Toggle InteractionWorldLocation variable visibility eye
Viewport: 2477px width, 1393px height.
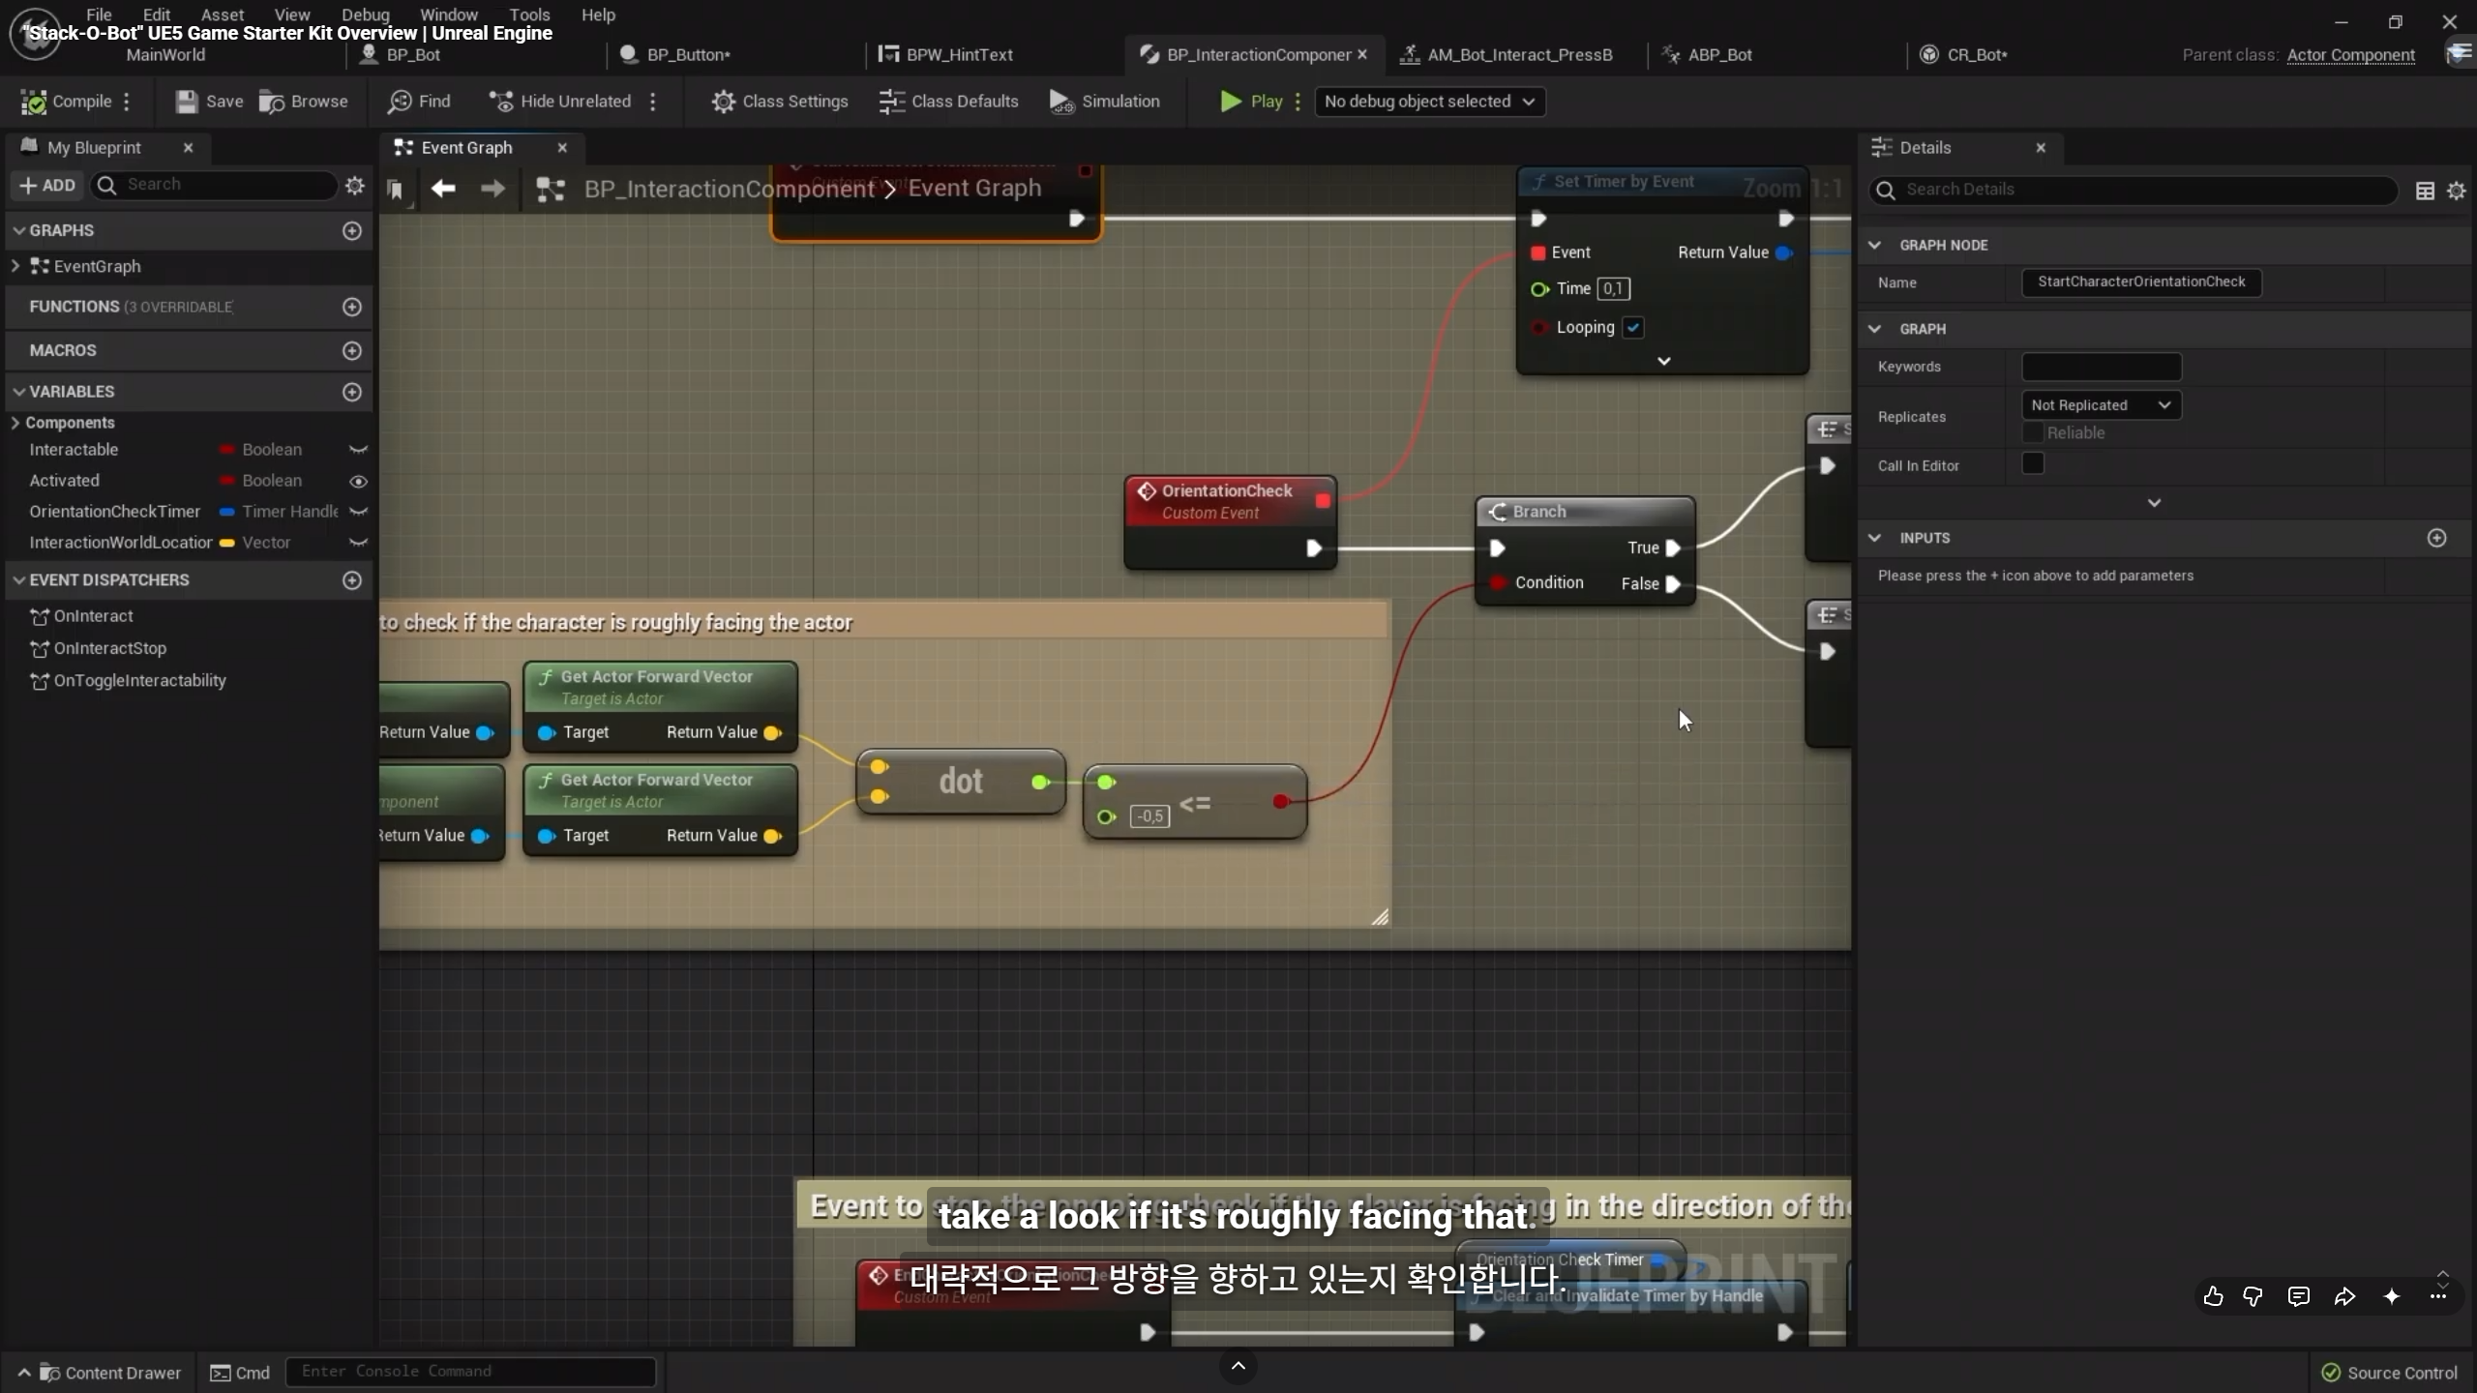point(358,543)
